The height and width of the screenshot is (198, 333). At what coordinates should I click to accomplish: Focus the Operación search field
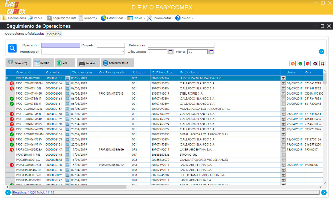pos(61,45)
